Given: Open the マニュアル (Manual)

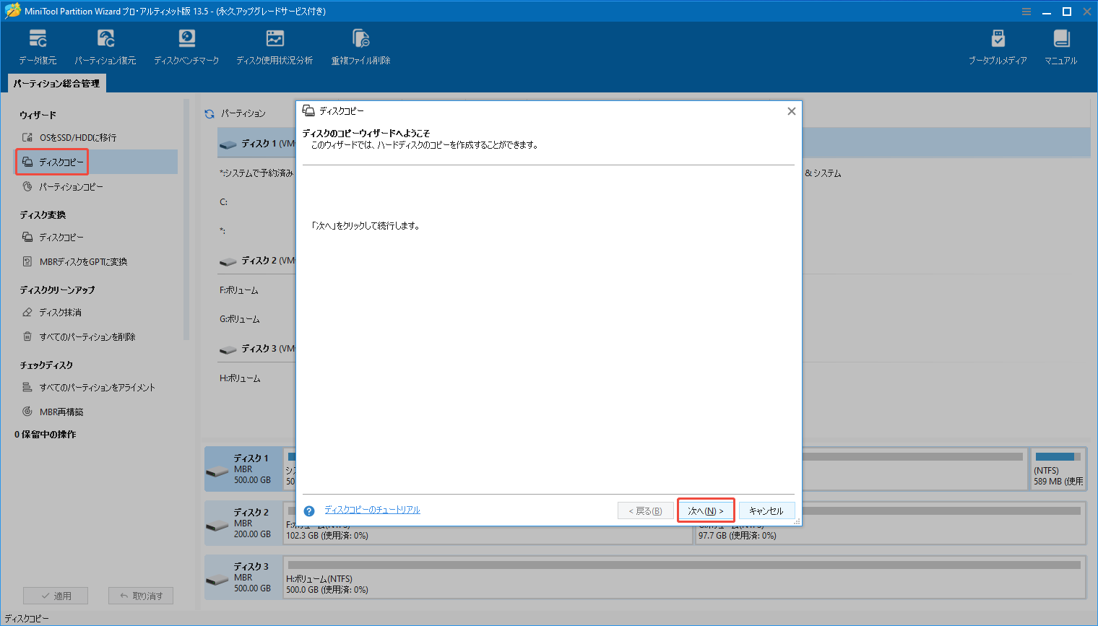Looking at the screenshot, I should tap(1060, 45).
